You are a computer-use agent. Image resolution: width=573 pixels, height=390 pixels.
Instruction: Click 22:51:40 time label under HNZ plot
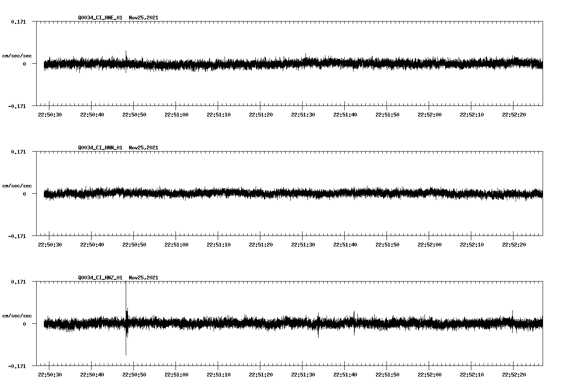[345, 374]
